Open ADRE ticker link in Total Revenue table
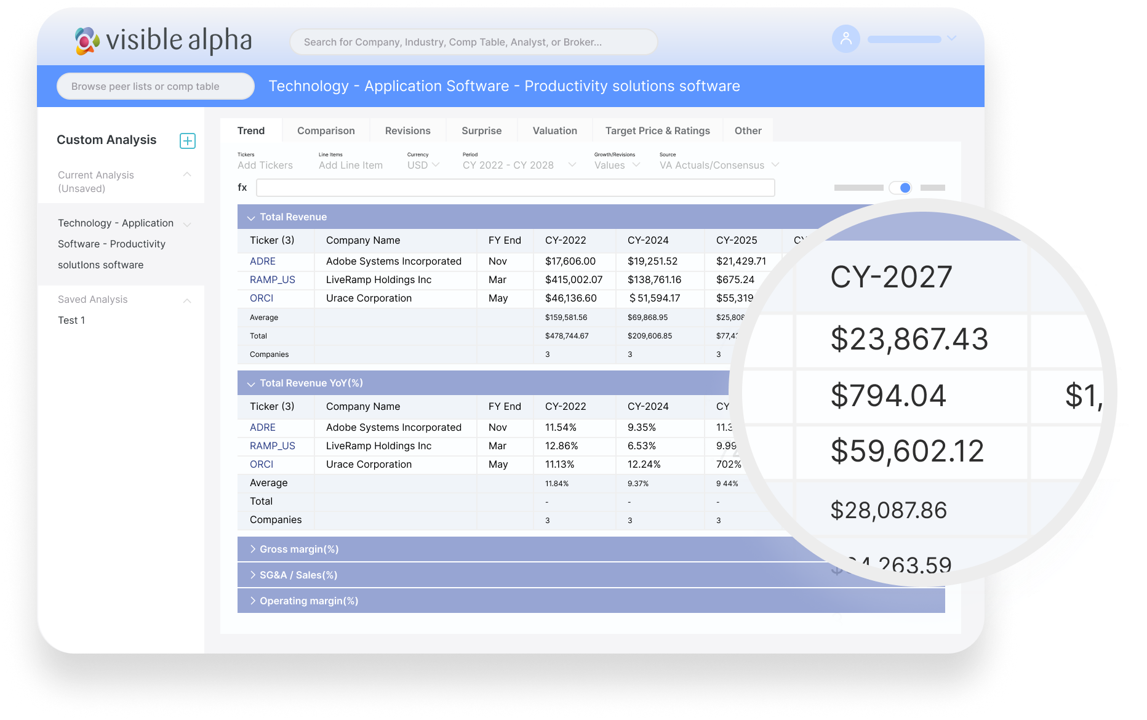 click(263, 261)
